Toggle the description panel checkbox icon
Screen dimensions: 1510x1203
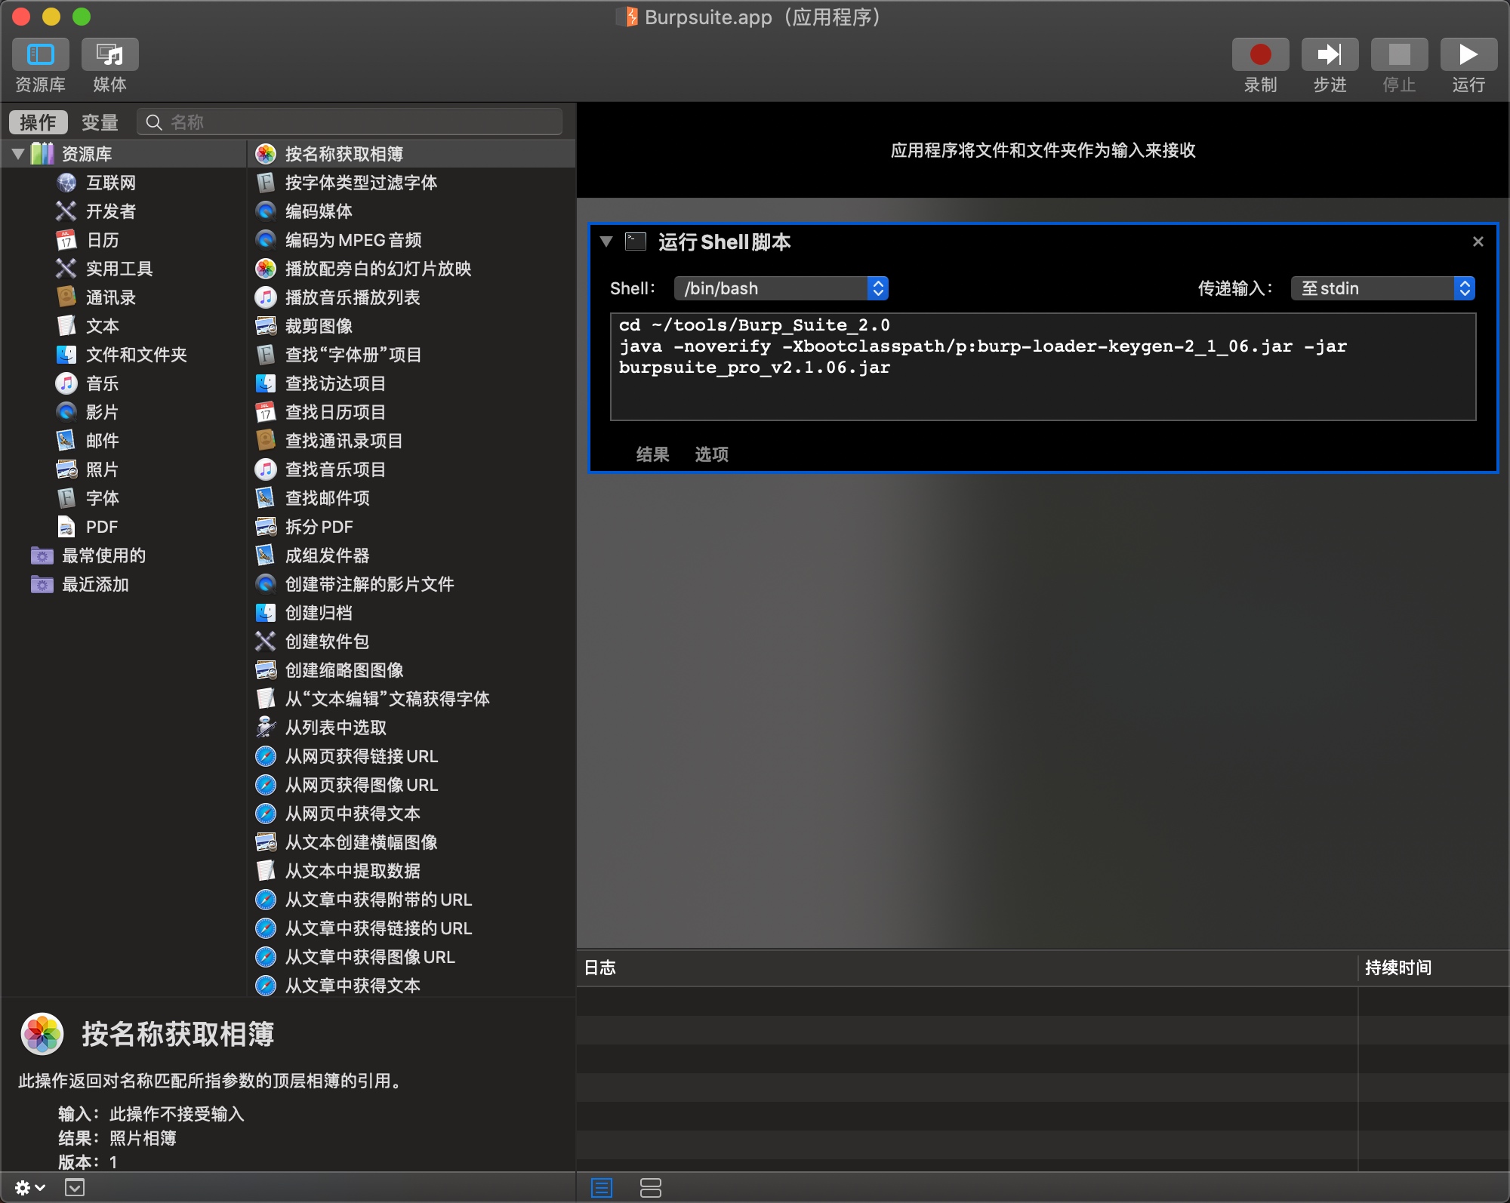pyautogui.click(x=74, y=1187)
